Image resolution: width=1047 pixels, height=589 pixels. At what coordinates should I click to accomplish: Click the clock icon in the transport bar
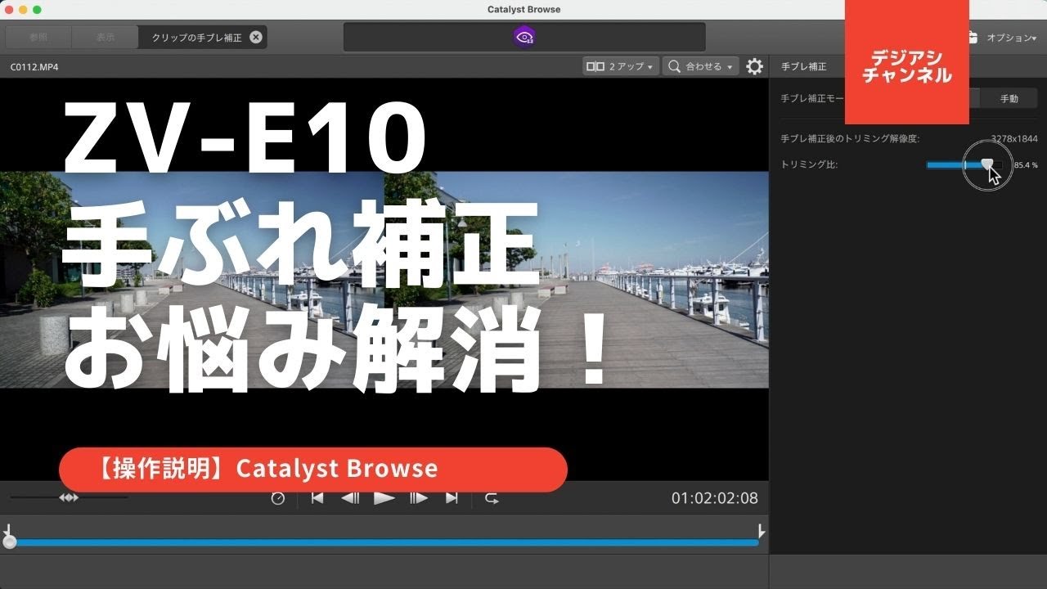[278, 498]
